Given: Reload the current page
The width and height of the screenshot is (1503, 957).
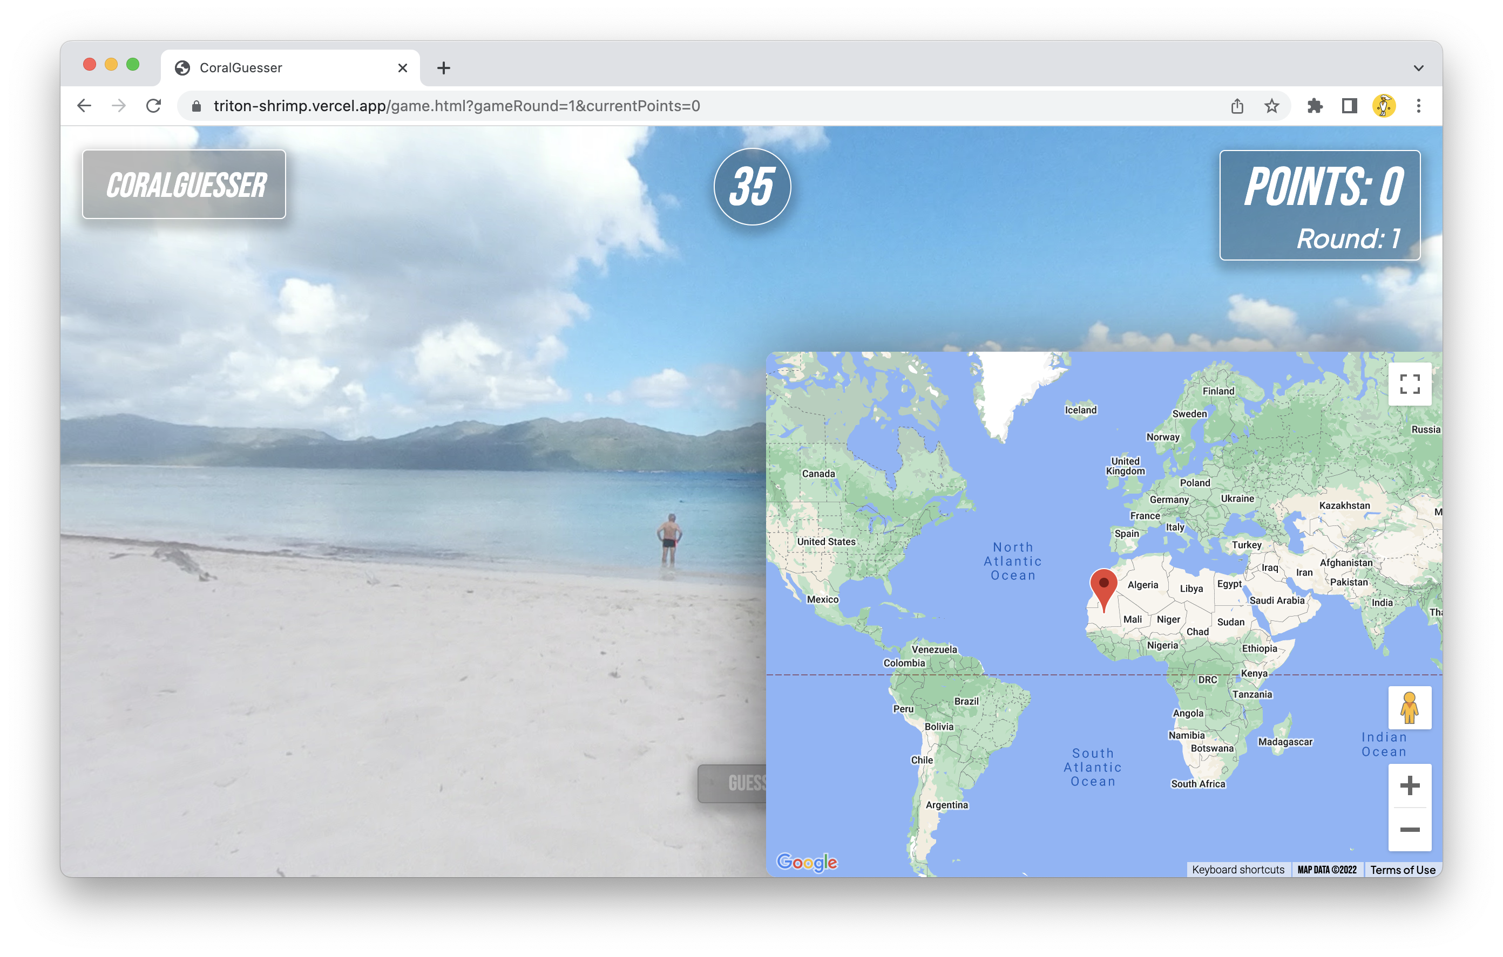Looking at the screenshot, I should coord(153,106).
